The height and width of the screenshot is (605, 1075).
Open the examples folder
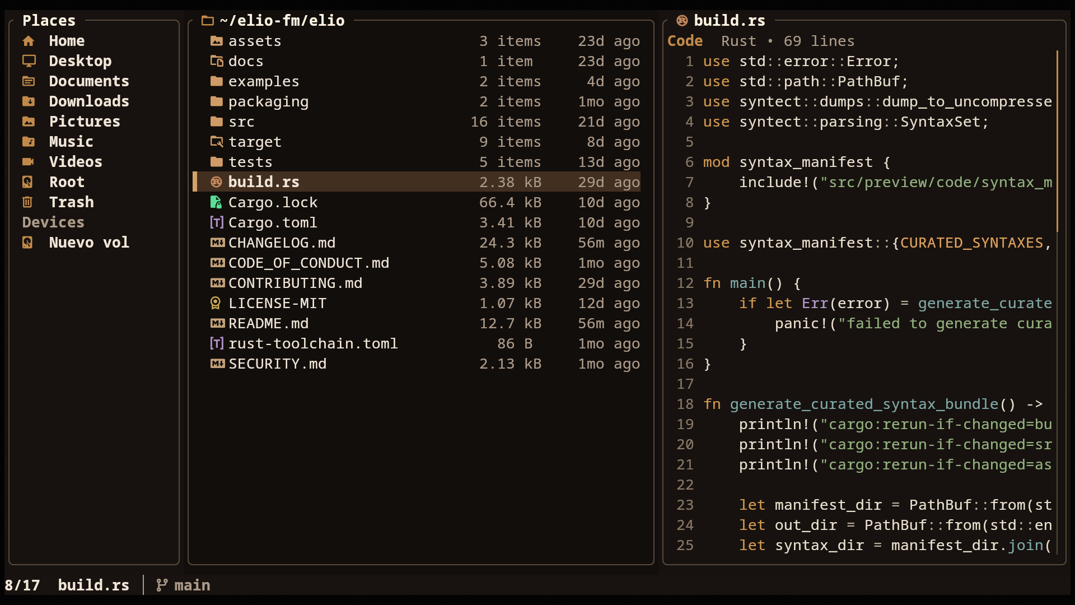point(417,81)
